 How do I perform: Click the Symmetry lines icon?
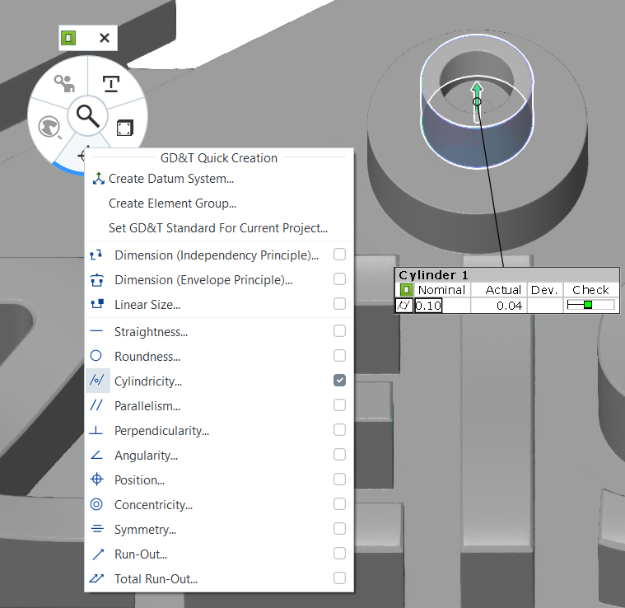(x=97, y=529)
